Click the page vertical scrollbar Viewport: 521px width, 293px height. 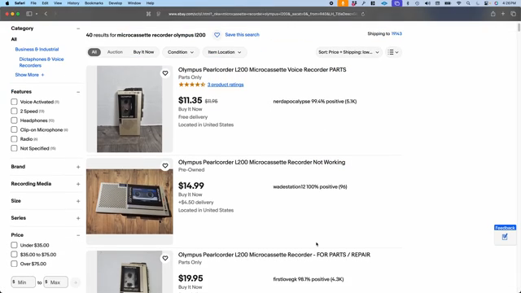[x=519, y=28]
